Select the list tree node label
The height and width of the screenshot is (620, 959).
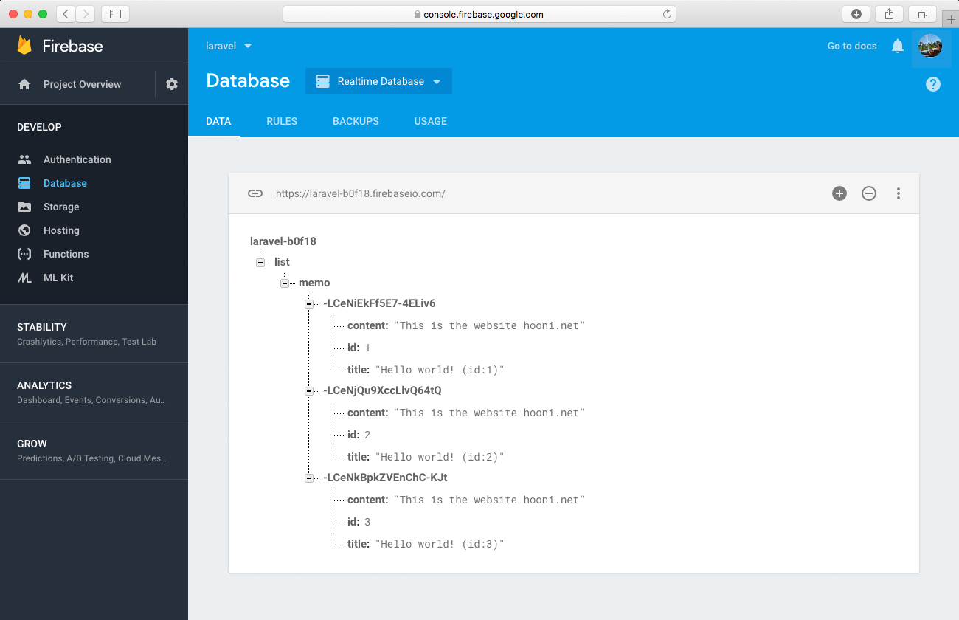pyautogui.click(x=282, y=262)
